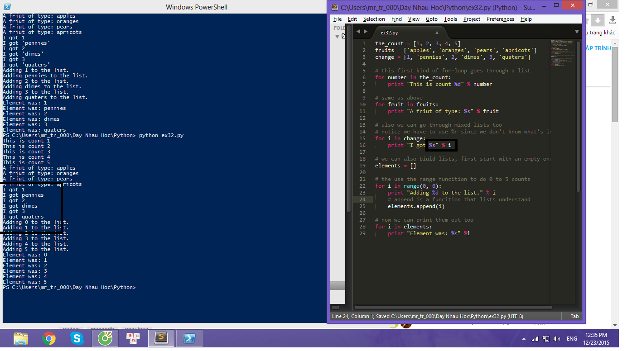
Task: Show hidden system tray icons
Action: [x=524, y=339]
